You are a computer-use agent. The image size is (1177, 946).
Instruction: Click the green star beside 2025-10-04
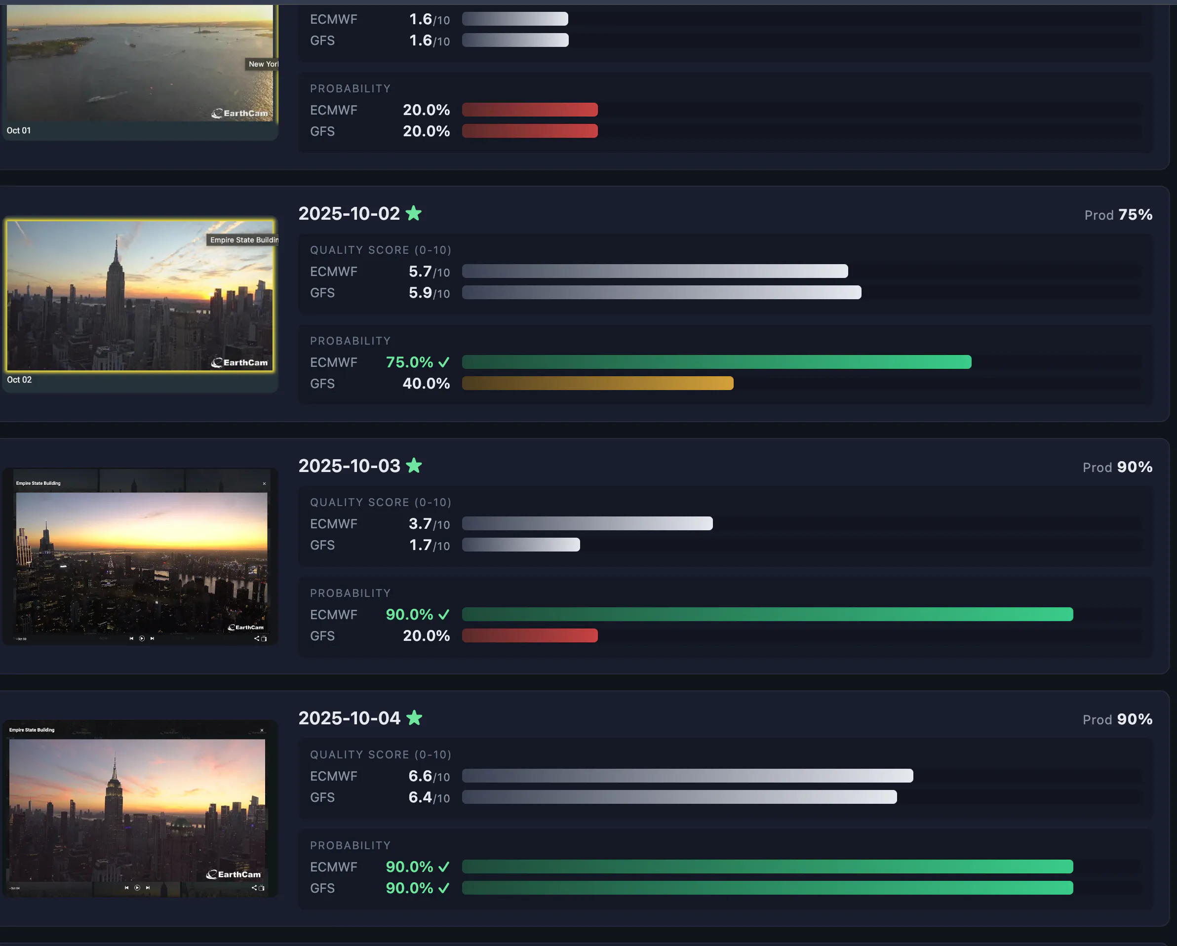(414, 717)
